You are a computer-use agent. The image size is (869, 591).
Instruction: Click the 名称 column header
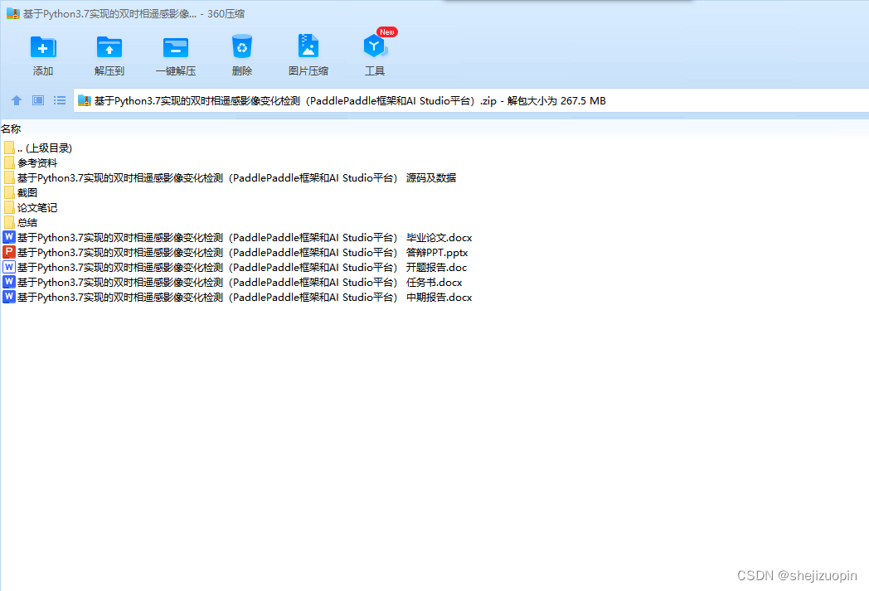coord(11,128)
